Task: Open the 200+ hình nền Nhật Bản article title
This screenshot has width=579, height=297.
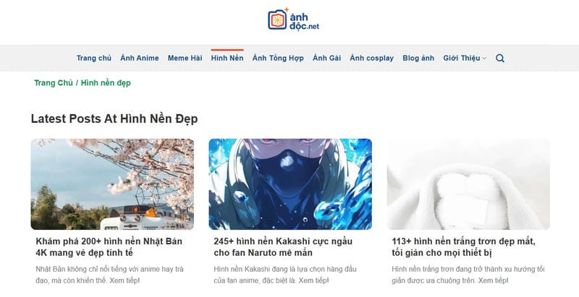Action: tap(109, 247)
